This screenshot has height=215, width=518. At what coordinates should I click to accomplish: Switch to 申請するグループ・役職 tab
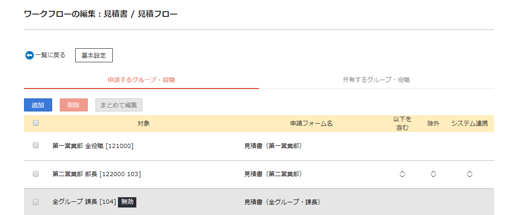(141, 80)
